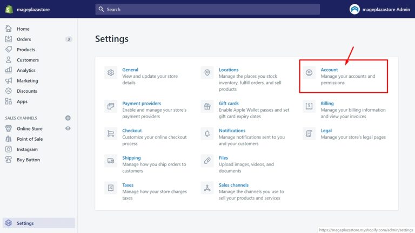Add a sales channel with plus icon
The image size is (415, 233).
(x=68, y=118)
